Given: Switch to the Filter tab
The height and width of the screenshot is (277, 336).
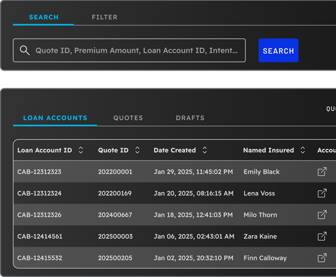Looking at the screenshot, I should pos(105,17).
